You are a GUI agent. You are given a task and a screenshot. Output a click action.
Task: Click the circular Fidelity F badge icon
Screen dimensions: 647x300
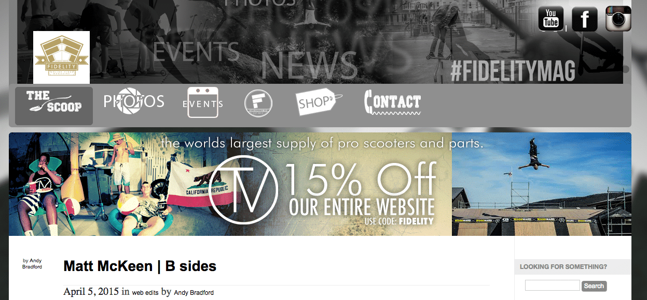click(x=258, y=103)
